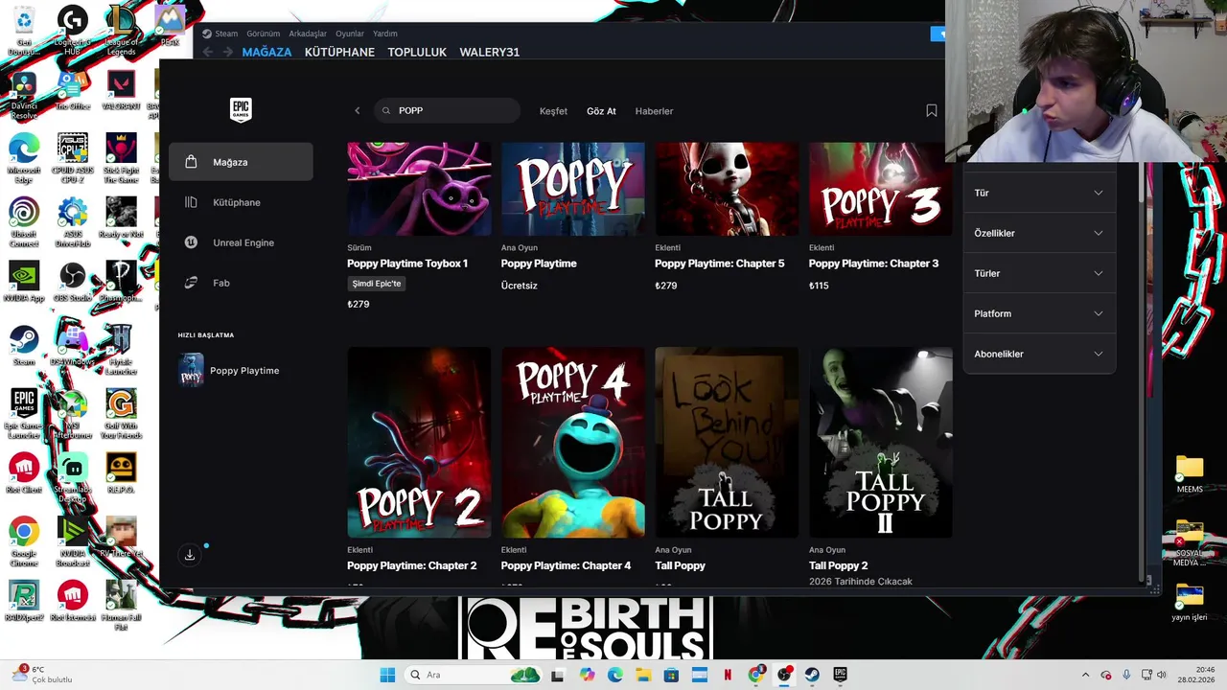Viewport: 1227px width, 690px height.
Task: Select the OBS Studio desktop icon
Action: click(x=73, y=283)
